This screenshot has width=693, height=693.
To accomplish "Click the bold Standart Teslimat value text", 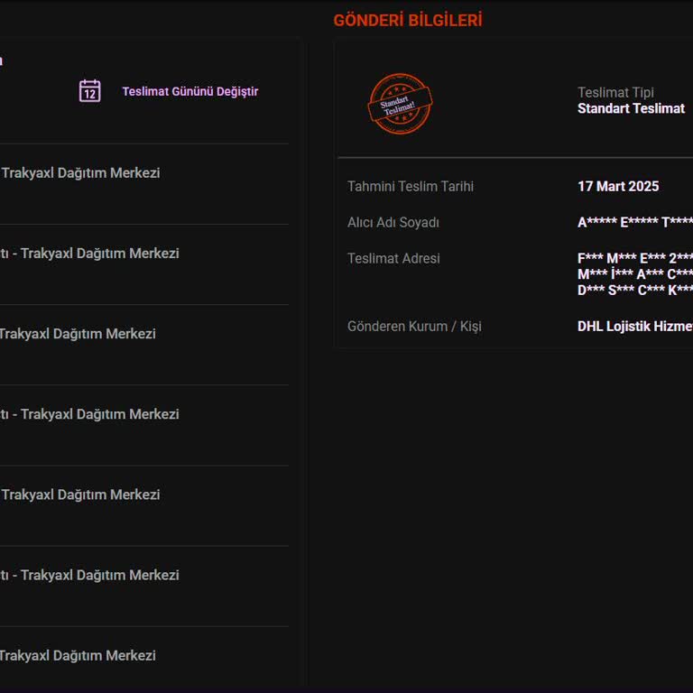I will coord(631,108).
